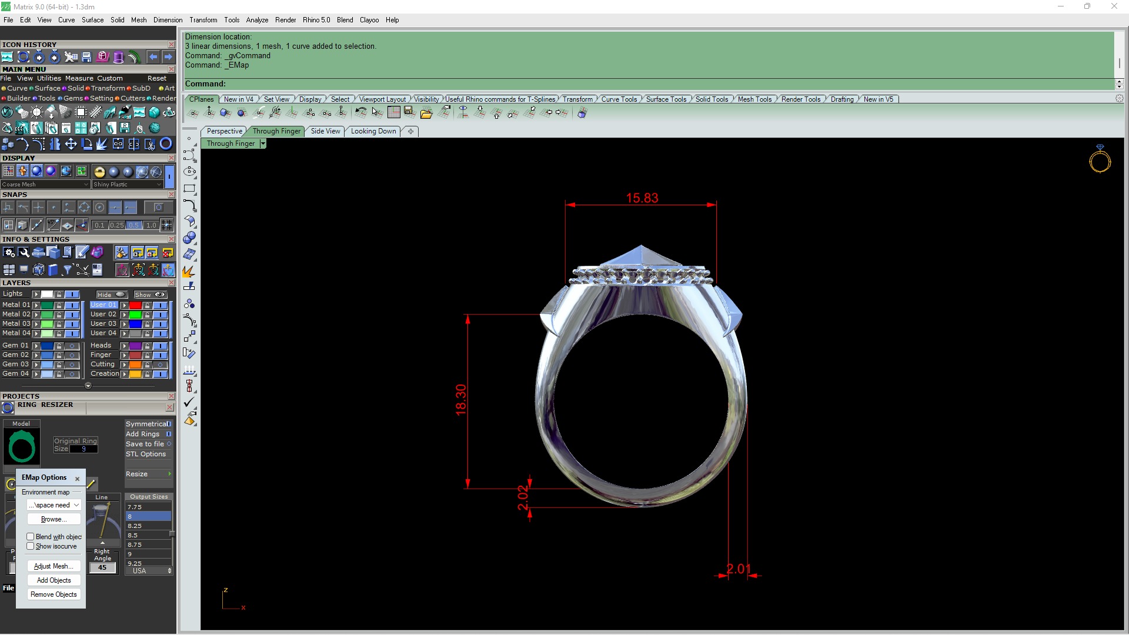Image resolution: width=1129 pixels, height=635 pixels.
Task: Click the undo CPlane arrow icon
Action: pos(360,113)
